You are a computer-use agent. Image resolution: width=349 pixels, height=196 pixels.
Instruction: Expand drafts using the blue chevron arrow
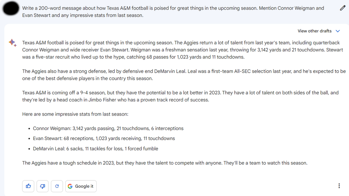338,31
